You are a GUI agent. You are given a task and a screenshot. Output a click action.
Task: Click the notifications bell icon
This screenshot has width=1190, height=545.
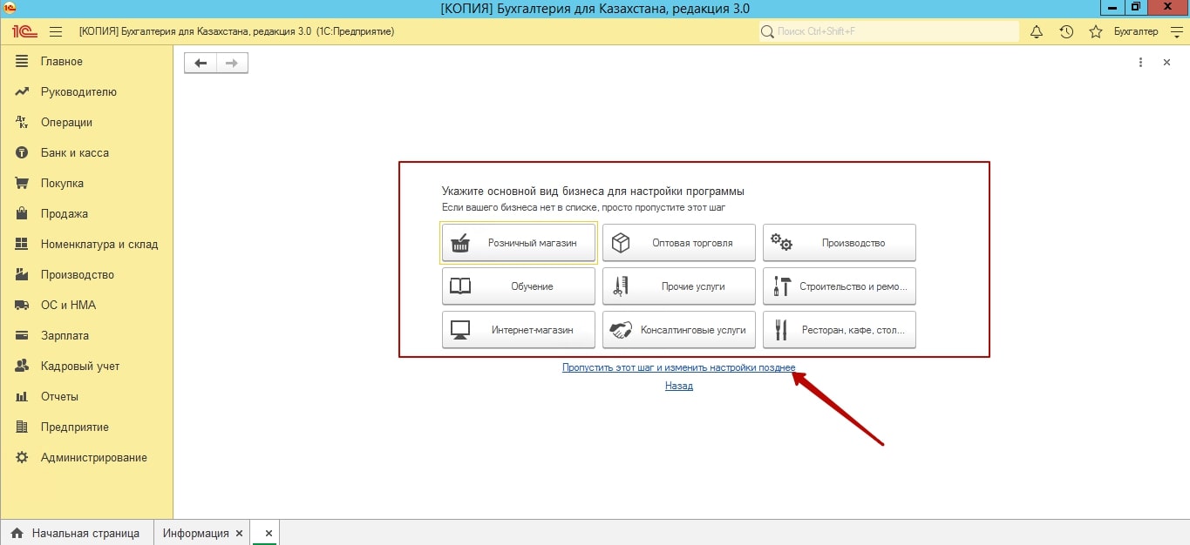click(1037, 31)
